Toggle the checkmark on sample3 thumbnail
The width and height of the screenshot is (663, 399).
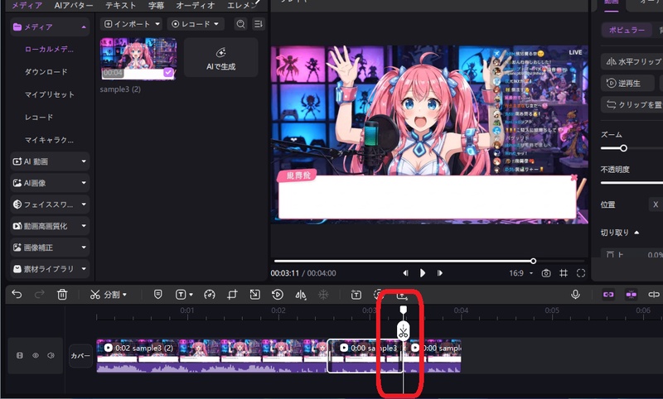coord(168,73)
